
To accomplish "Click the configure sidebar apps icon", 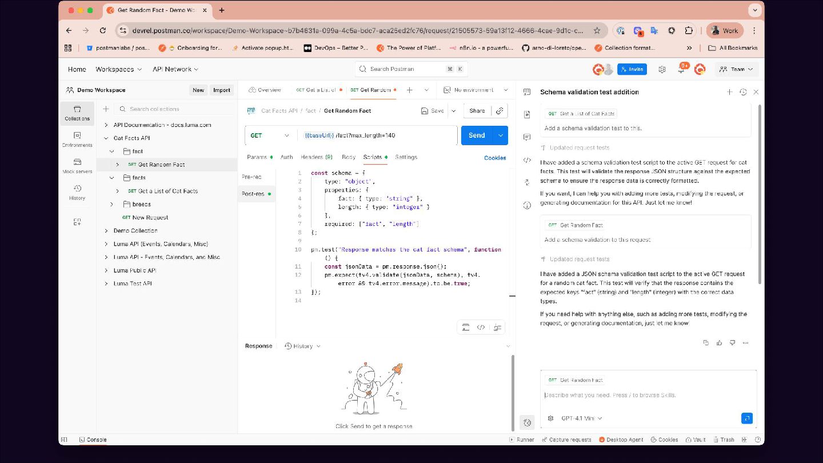I will coord(77,222).
